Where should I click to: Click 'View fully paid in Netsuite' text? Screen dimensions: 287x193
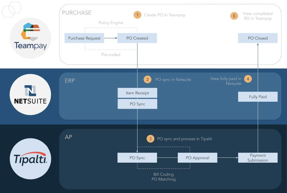226,81
